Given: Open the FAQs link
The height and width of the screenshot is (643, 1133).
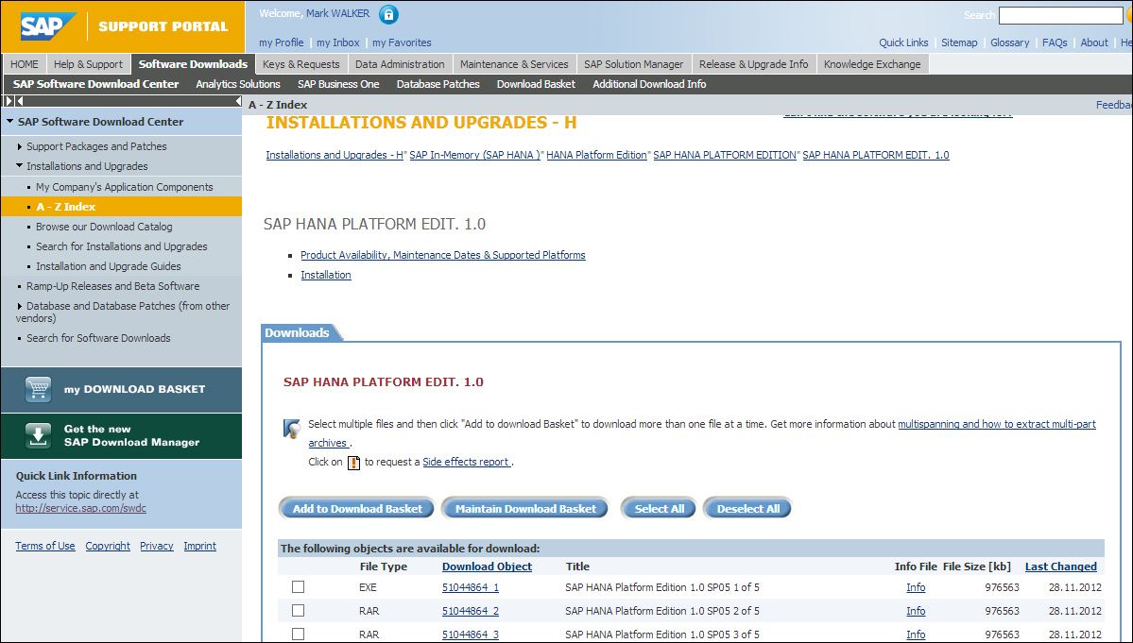Looking at the screenshot, I should (x=1055, y=42).
